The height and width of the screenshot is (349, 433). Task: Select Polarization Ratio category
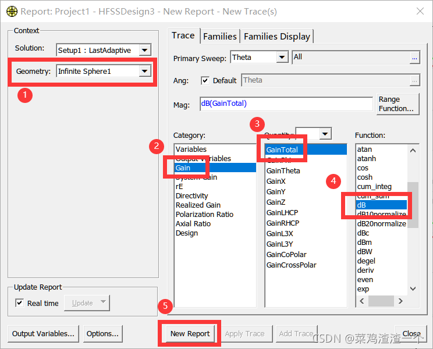[x=205, y=215]
